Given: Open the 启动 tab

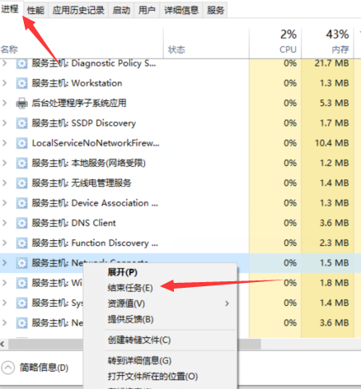Looking at the screenshot, I should tap(121, 11).
